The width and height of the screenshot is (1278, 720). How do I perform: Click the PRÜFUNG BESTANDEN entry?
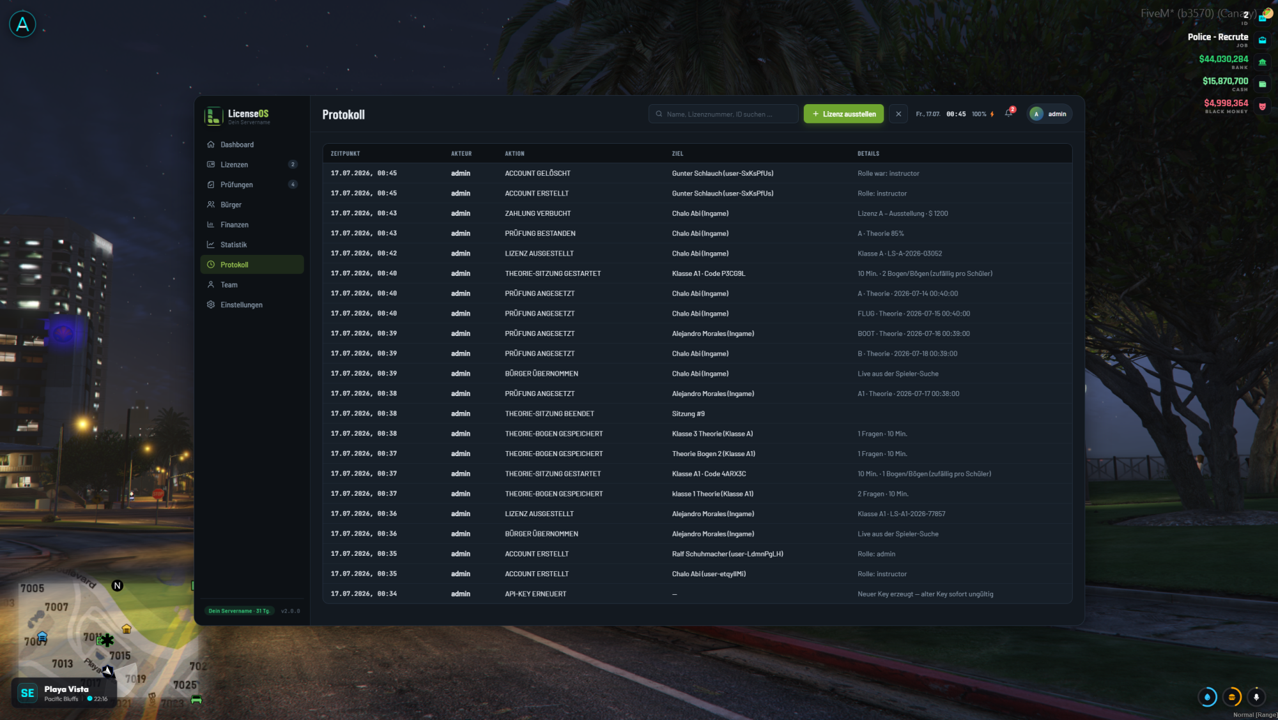click(x=540, y=234)
